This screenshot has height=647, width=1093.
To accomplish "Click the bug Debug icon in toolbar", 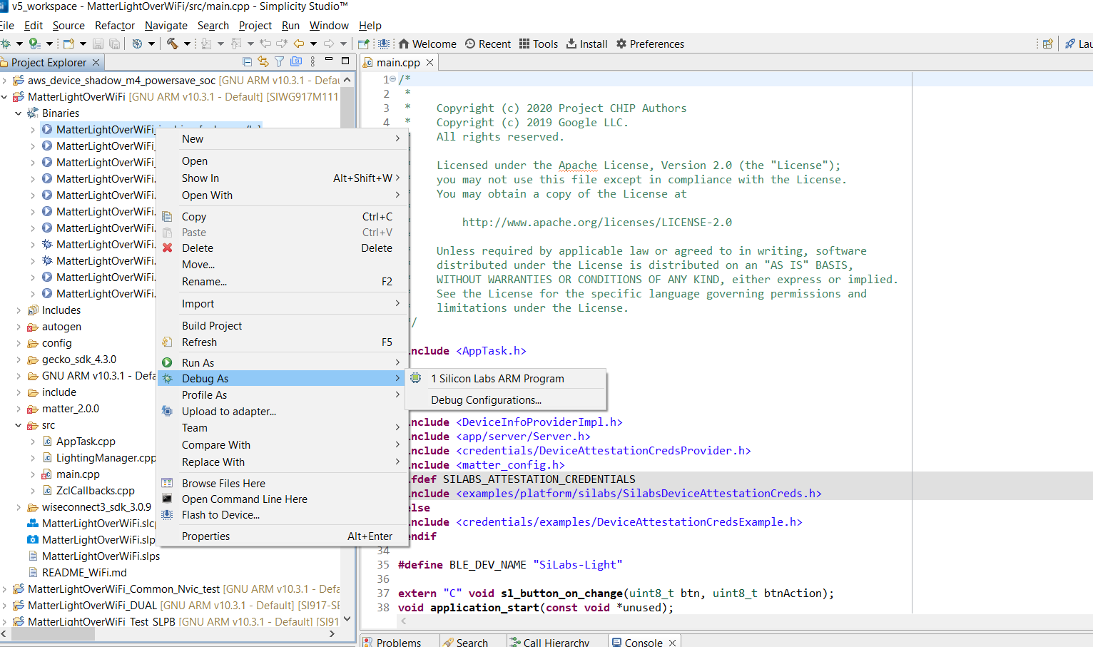I will point(6,44).
